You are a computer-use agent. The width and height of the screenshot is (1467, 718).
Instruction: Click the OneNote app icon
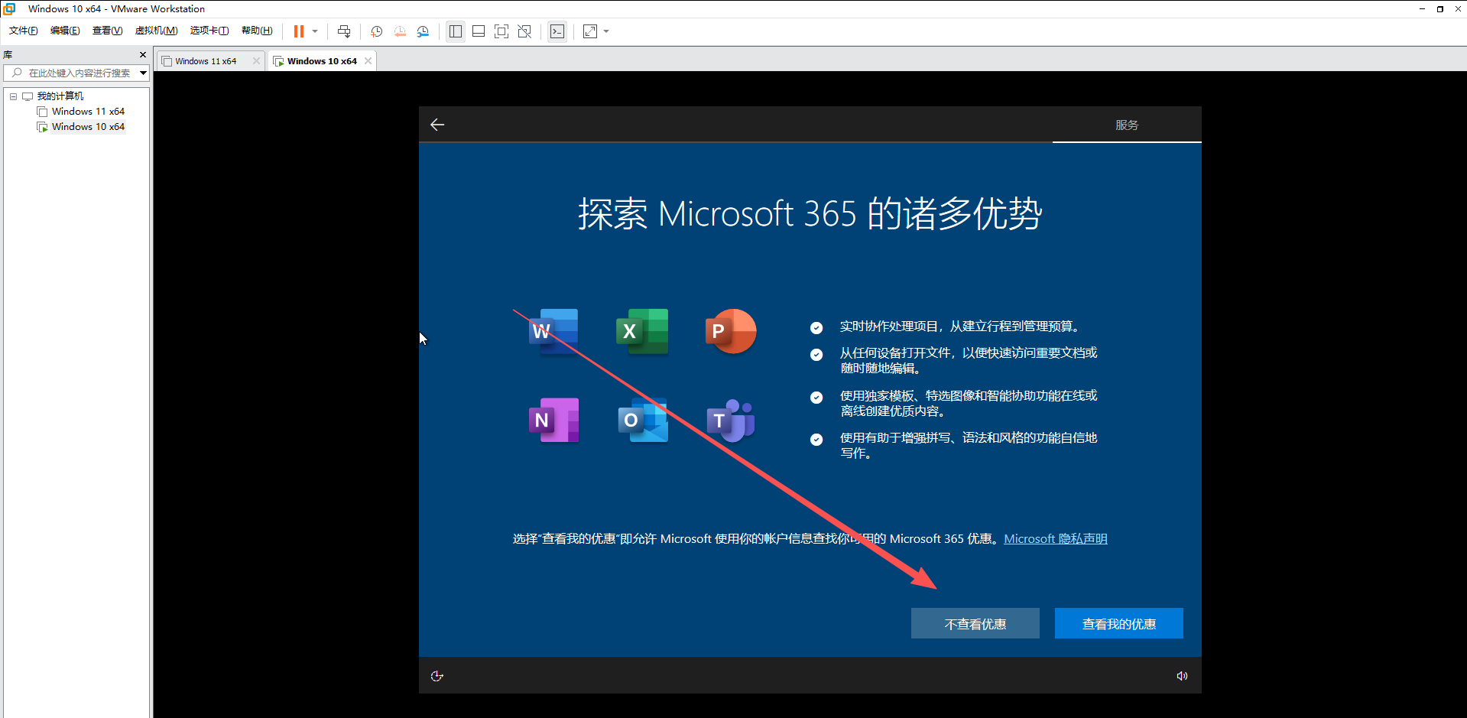[553, 420]
